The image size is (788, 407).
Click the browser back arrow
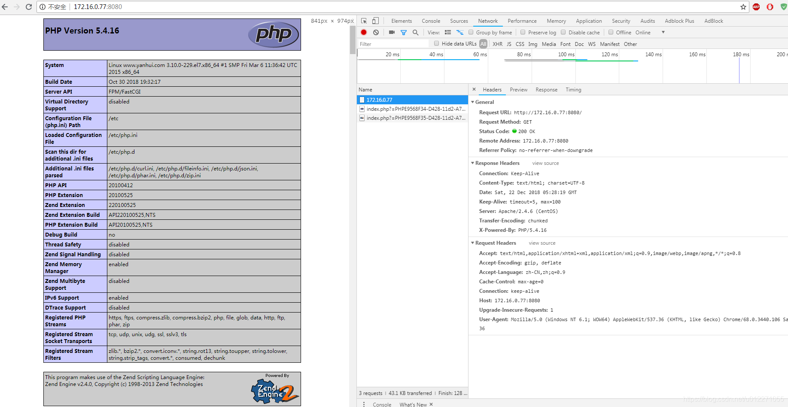4,7
